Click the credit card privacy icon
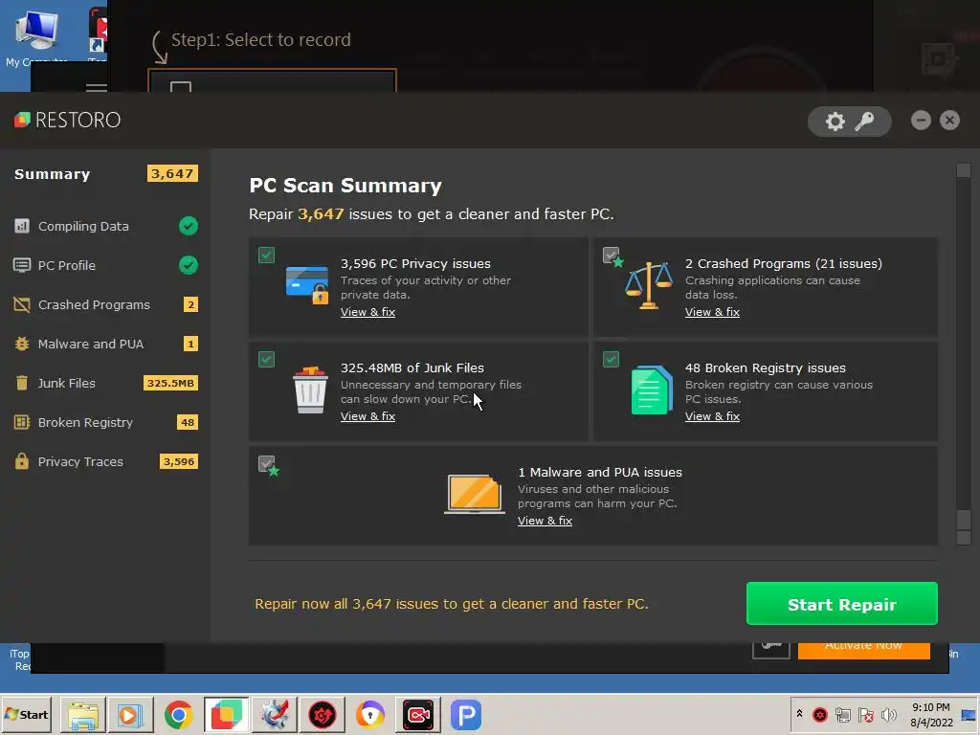Screen dimensions: 980x735 [307, 285]
